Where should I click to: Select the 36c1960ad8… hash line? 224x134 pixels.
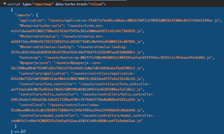[x=77, y=68]
